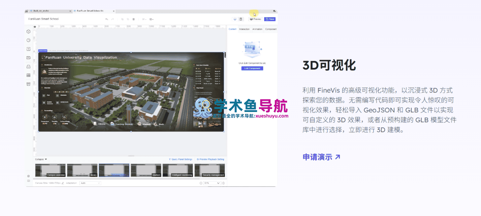Select the text component icon in sidebar
Screen dimensions: 481x216
click(28, 49)
